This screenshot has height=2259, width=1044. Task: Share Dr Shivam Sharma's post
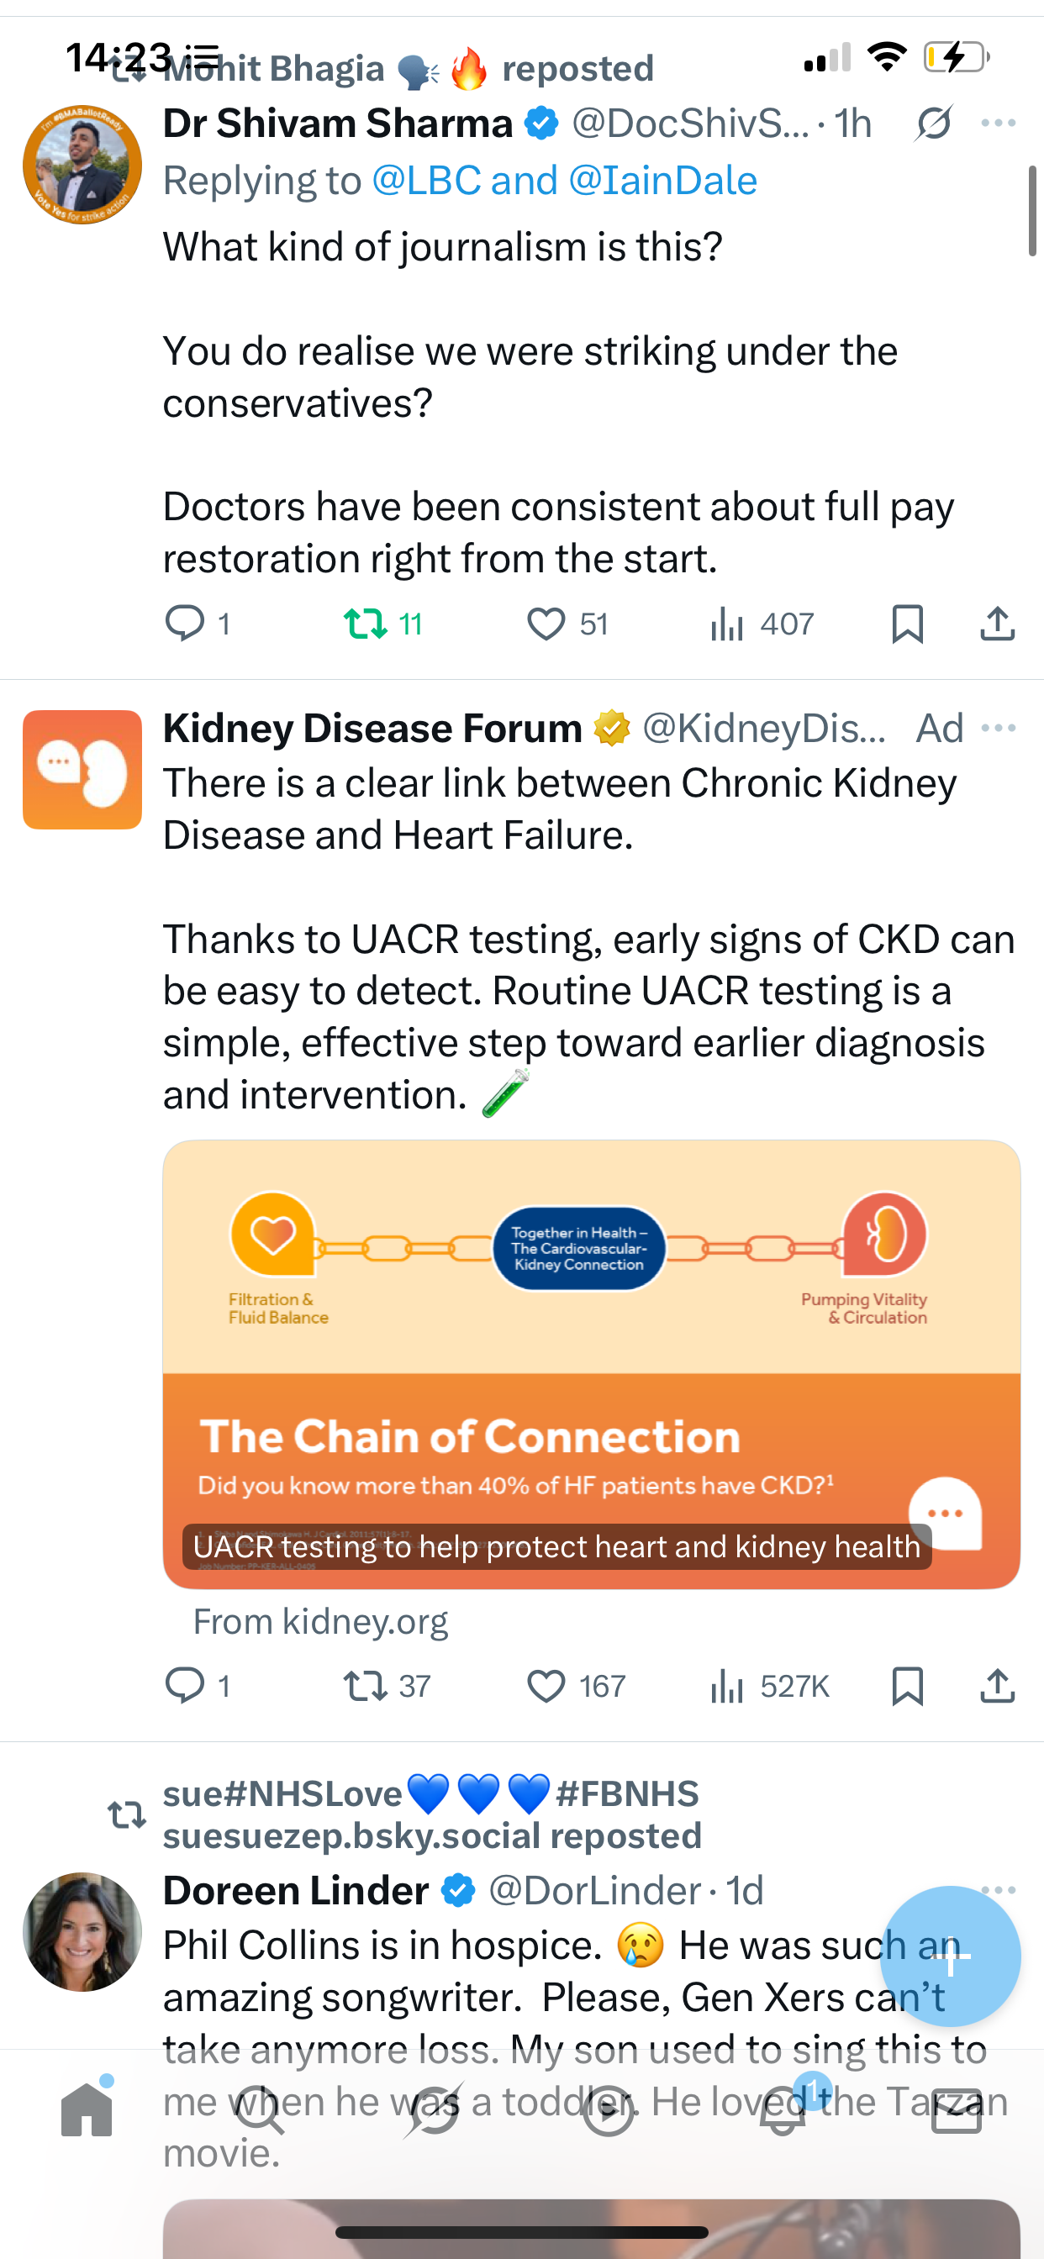pyautogui.click(x=998, y=624)
